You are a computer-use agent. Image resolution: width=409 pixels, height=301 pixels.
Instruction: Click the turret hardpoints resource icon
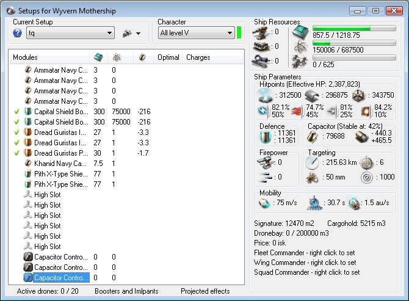[x=261, y=33]
